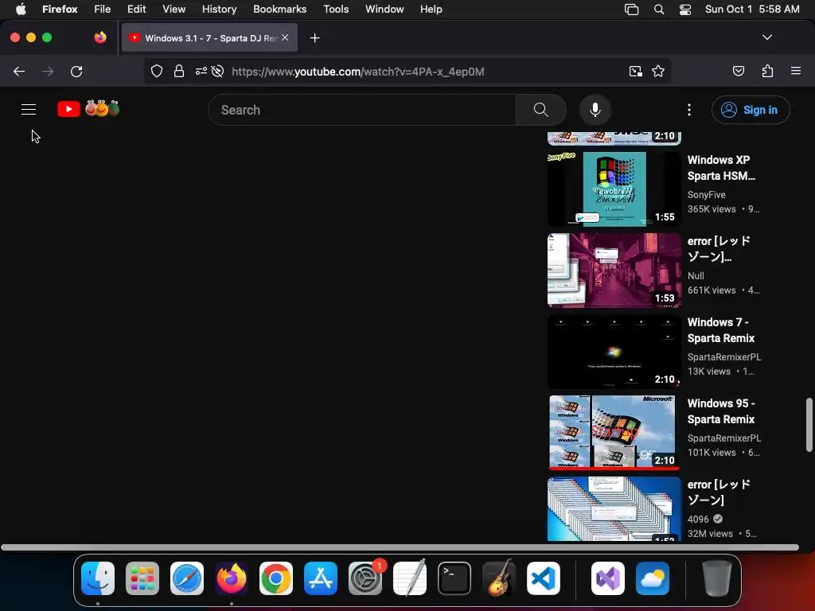Open Stage Manager menu bar icon
Viewport: 815px width, 611px height.
pyautogui.click(x=631, y=10)
